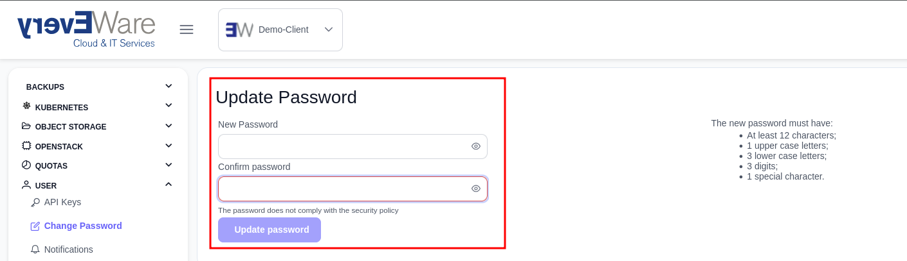
Task: Click the Quotas pie chart icon
Action: (26, 165)
